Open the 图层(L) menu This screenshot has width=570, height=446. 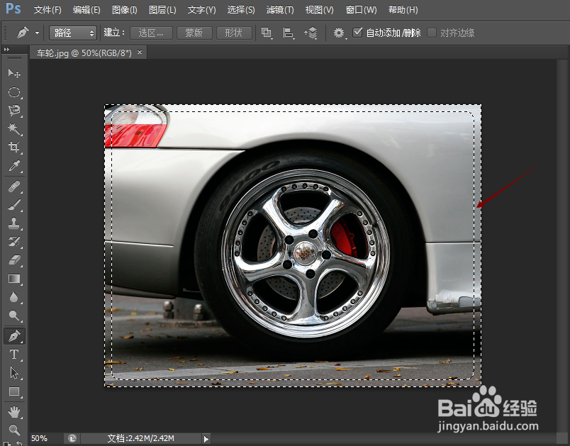pyautogui.click(x=162, y=10)
